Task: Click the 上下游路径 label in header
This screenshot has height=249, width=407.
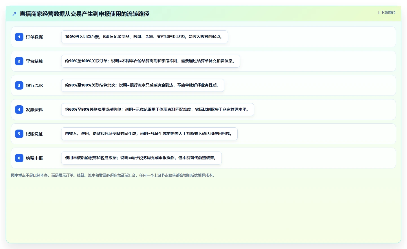Action: (386, 12)
